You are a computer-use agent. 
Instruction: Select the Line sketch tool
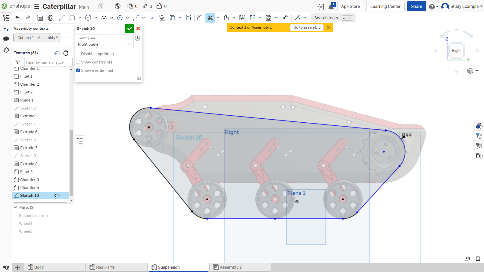pyautogui.click(x=62, y=18)
